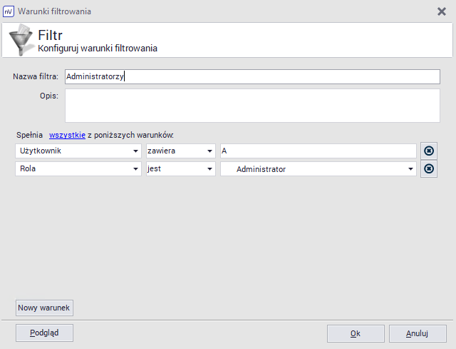Open the Użytkownik field dropdown
This screenshot has height=349, width=456.
(x=78, y=151)
